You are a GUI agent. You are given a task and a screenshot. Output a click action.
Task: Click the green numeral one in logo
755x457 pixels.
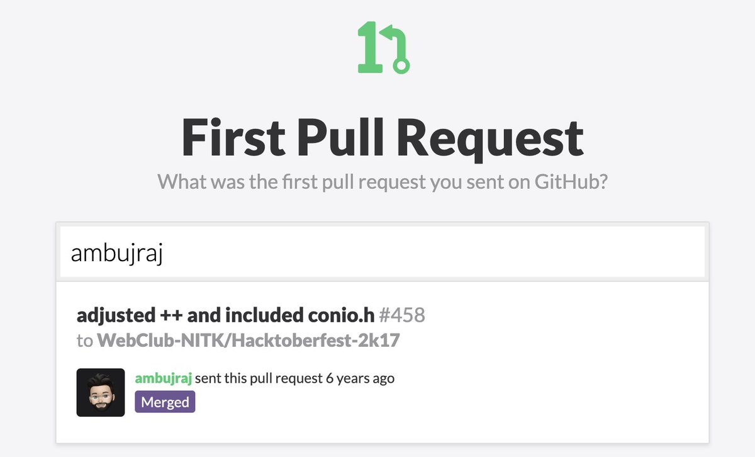(x=369, y=47)
